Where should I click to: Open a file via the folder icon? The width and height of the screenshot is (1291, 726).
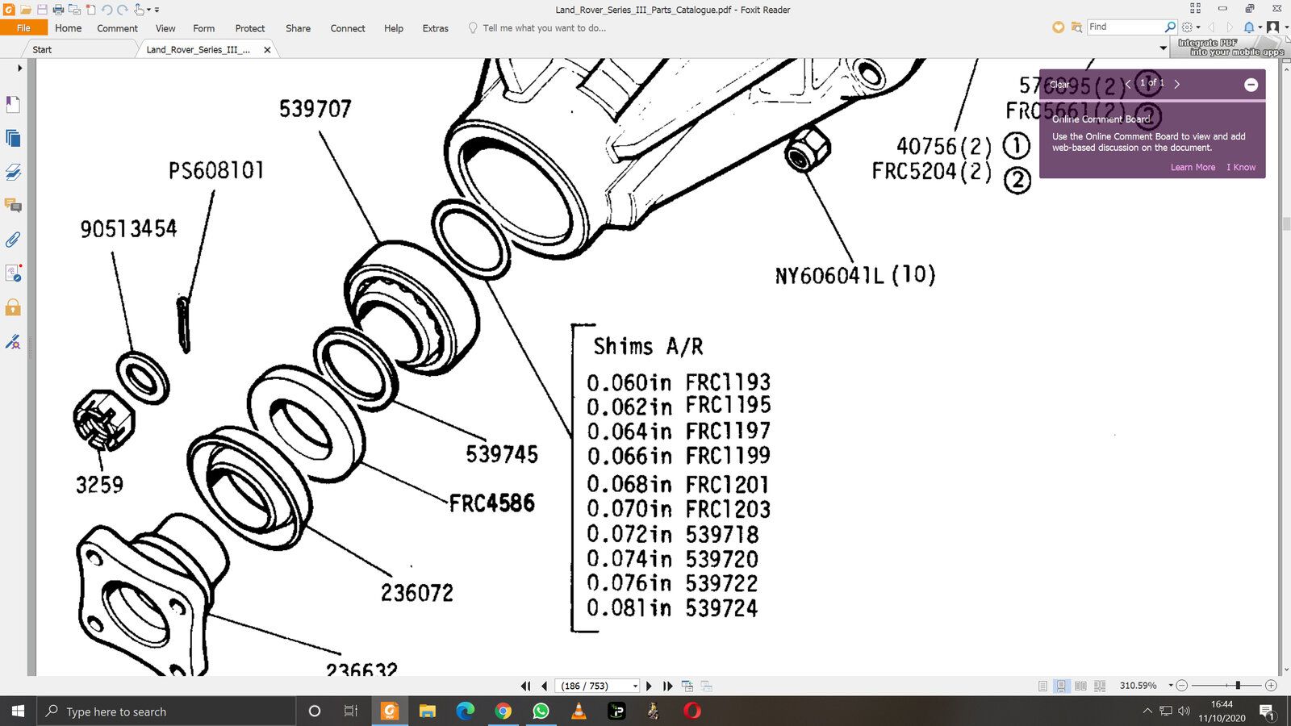click(26, 10)
